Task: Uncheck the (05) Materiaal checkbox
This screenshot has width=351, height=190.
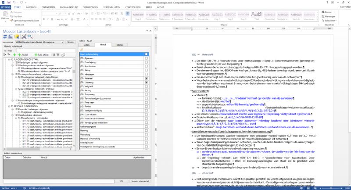Action: click(146, 78)
